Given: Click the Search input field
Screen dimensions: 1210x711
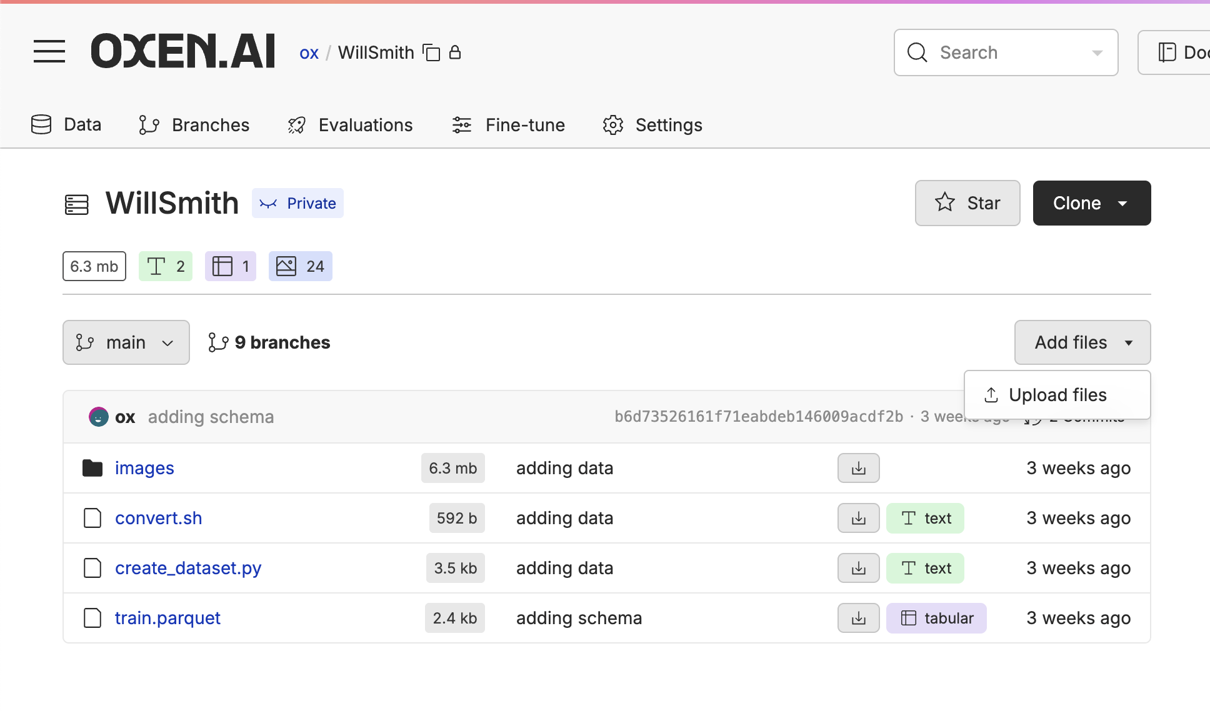Looking at the screenshot, I should click(1005, 52).
